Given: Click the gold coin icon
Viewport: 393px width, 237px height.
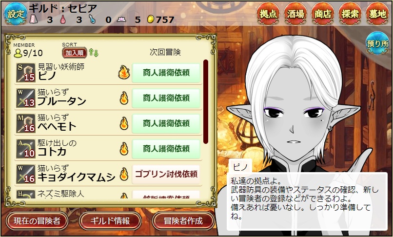Looking at the screenshot, I should click(150, 19).
